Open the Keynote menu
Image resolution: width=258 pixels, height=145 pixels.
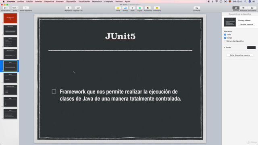11,2
